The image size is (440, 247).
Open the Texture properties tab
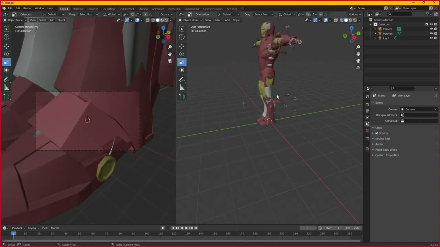click(367, 149)
